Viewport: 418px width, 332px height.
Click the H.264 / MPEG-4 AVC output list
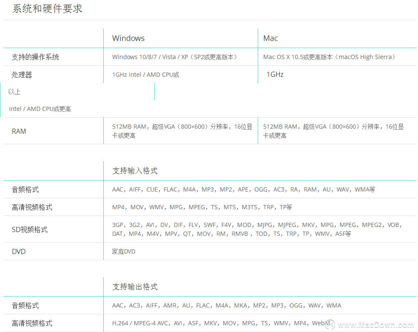click(222, 323)
